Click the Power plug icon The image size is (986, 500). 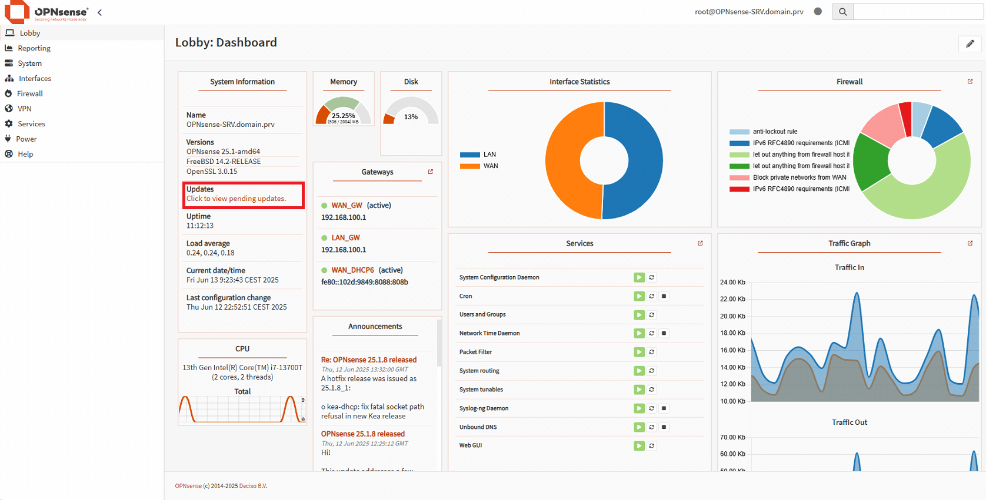8,139
